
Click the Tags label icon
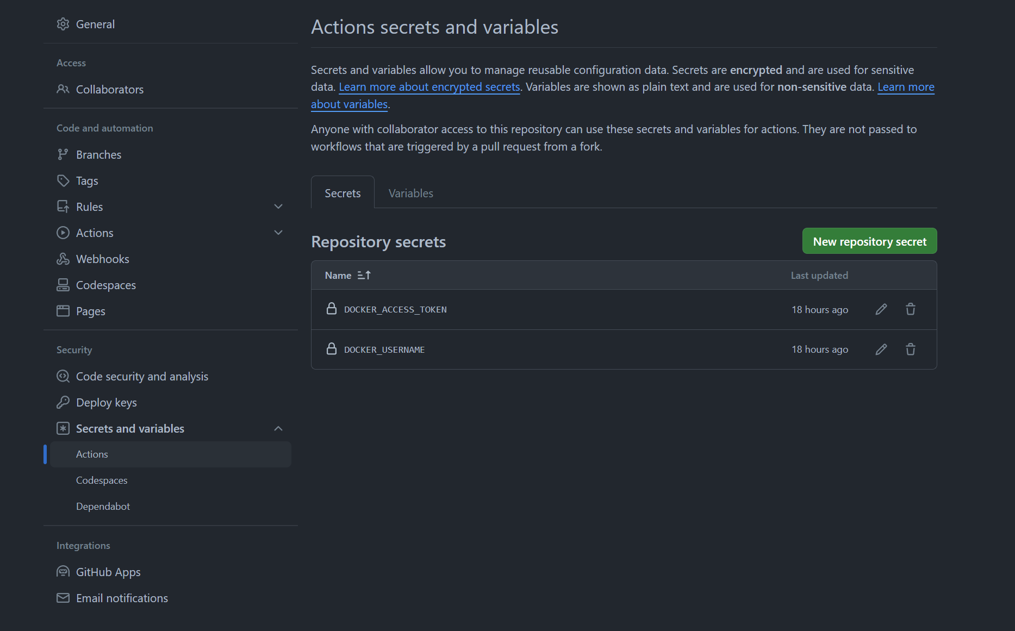[x=63, y=180]
